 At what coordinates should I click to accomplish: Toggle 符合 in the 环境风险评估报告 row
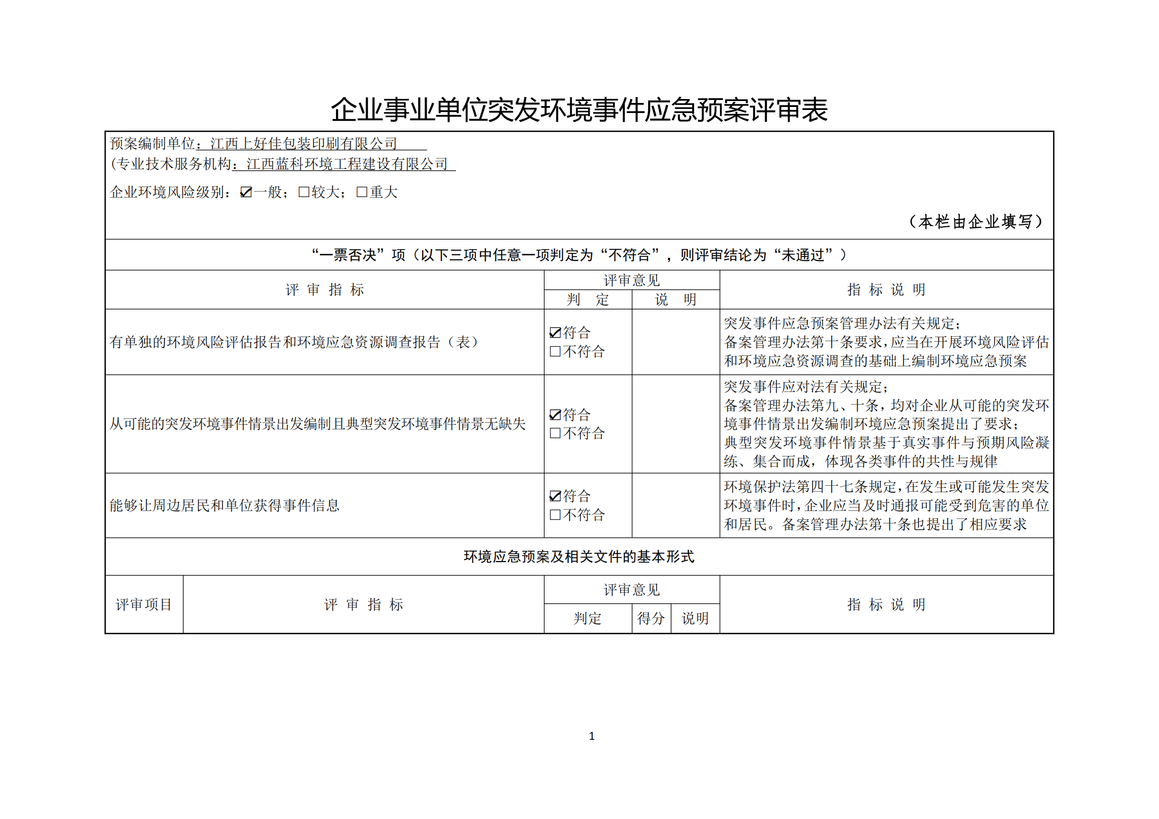[x=555, y=333]
